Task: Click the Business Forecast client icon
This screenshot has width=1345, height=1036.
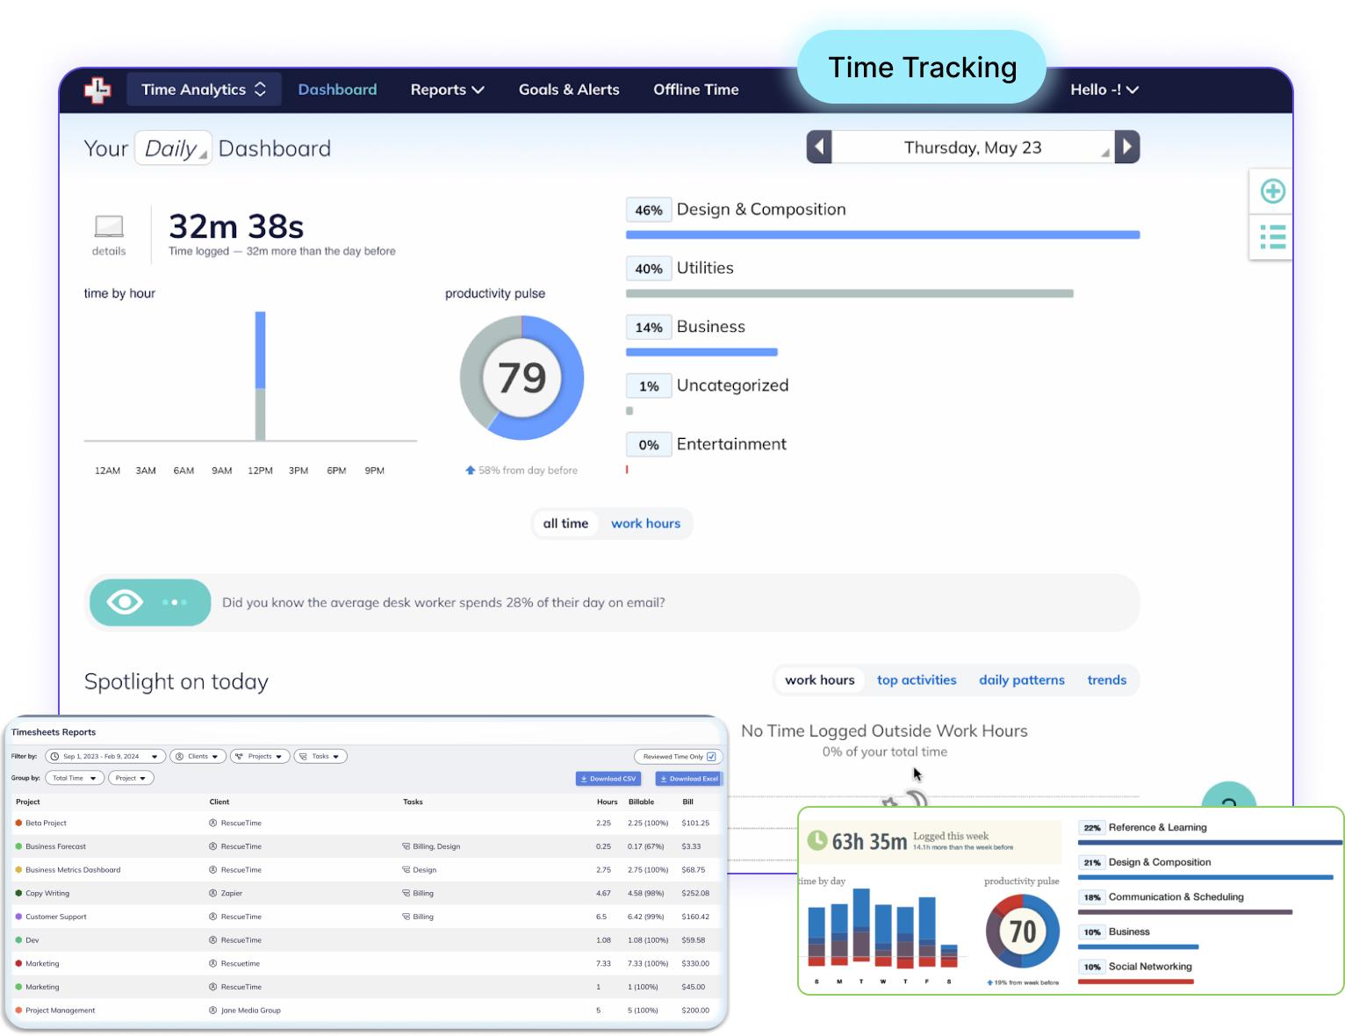Action: pyautogui.click(x=212, y=846)
